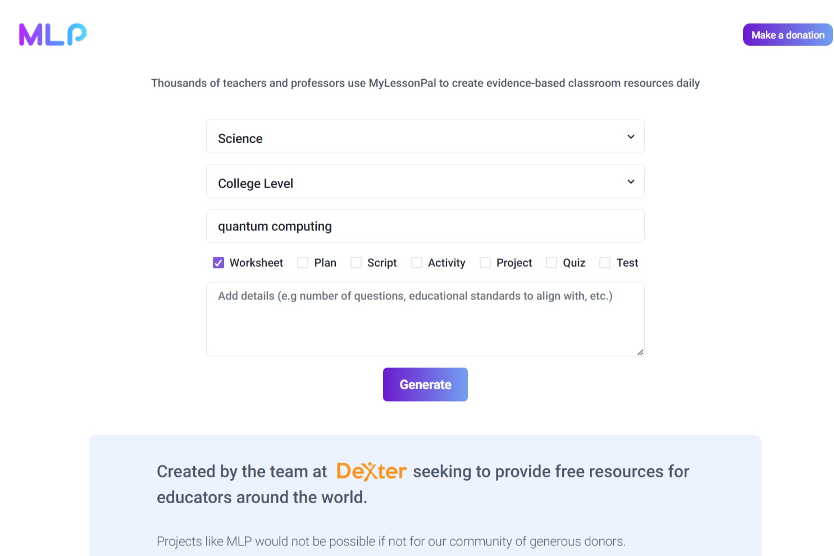Click the Quiz label text
This screenshot has width=834, height=556.
click(x=574, y=263)
